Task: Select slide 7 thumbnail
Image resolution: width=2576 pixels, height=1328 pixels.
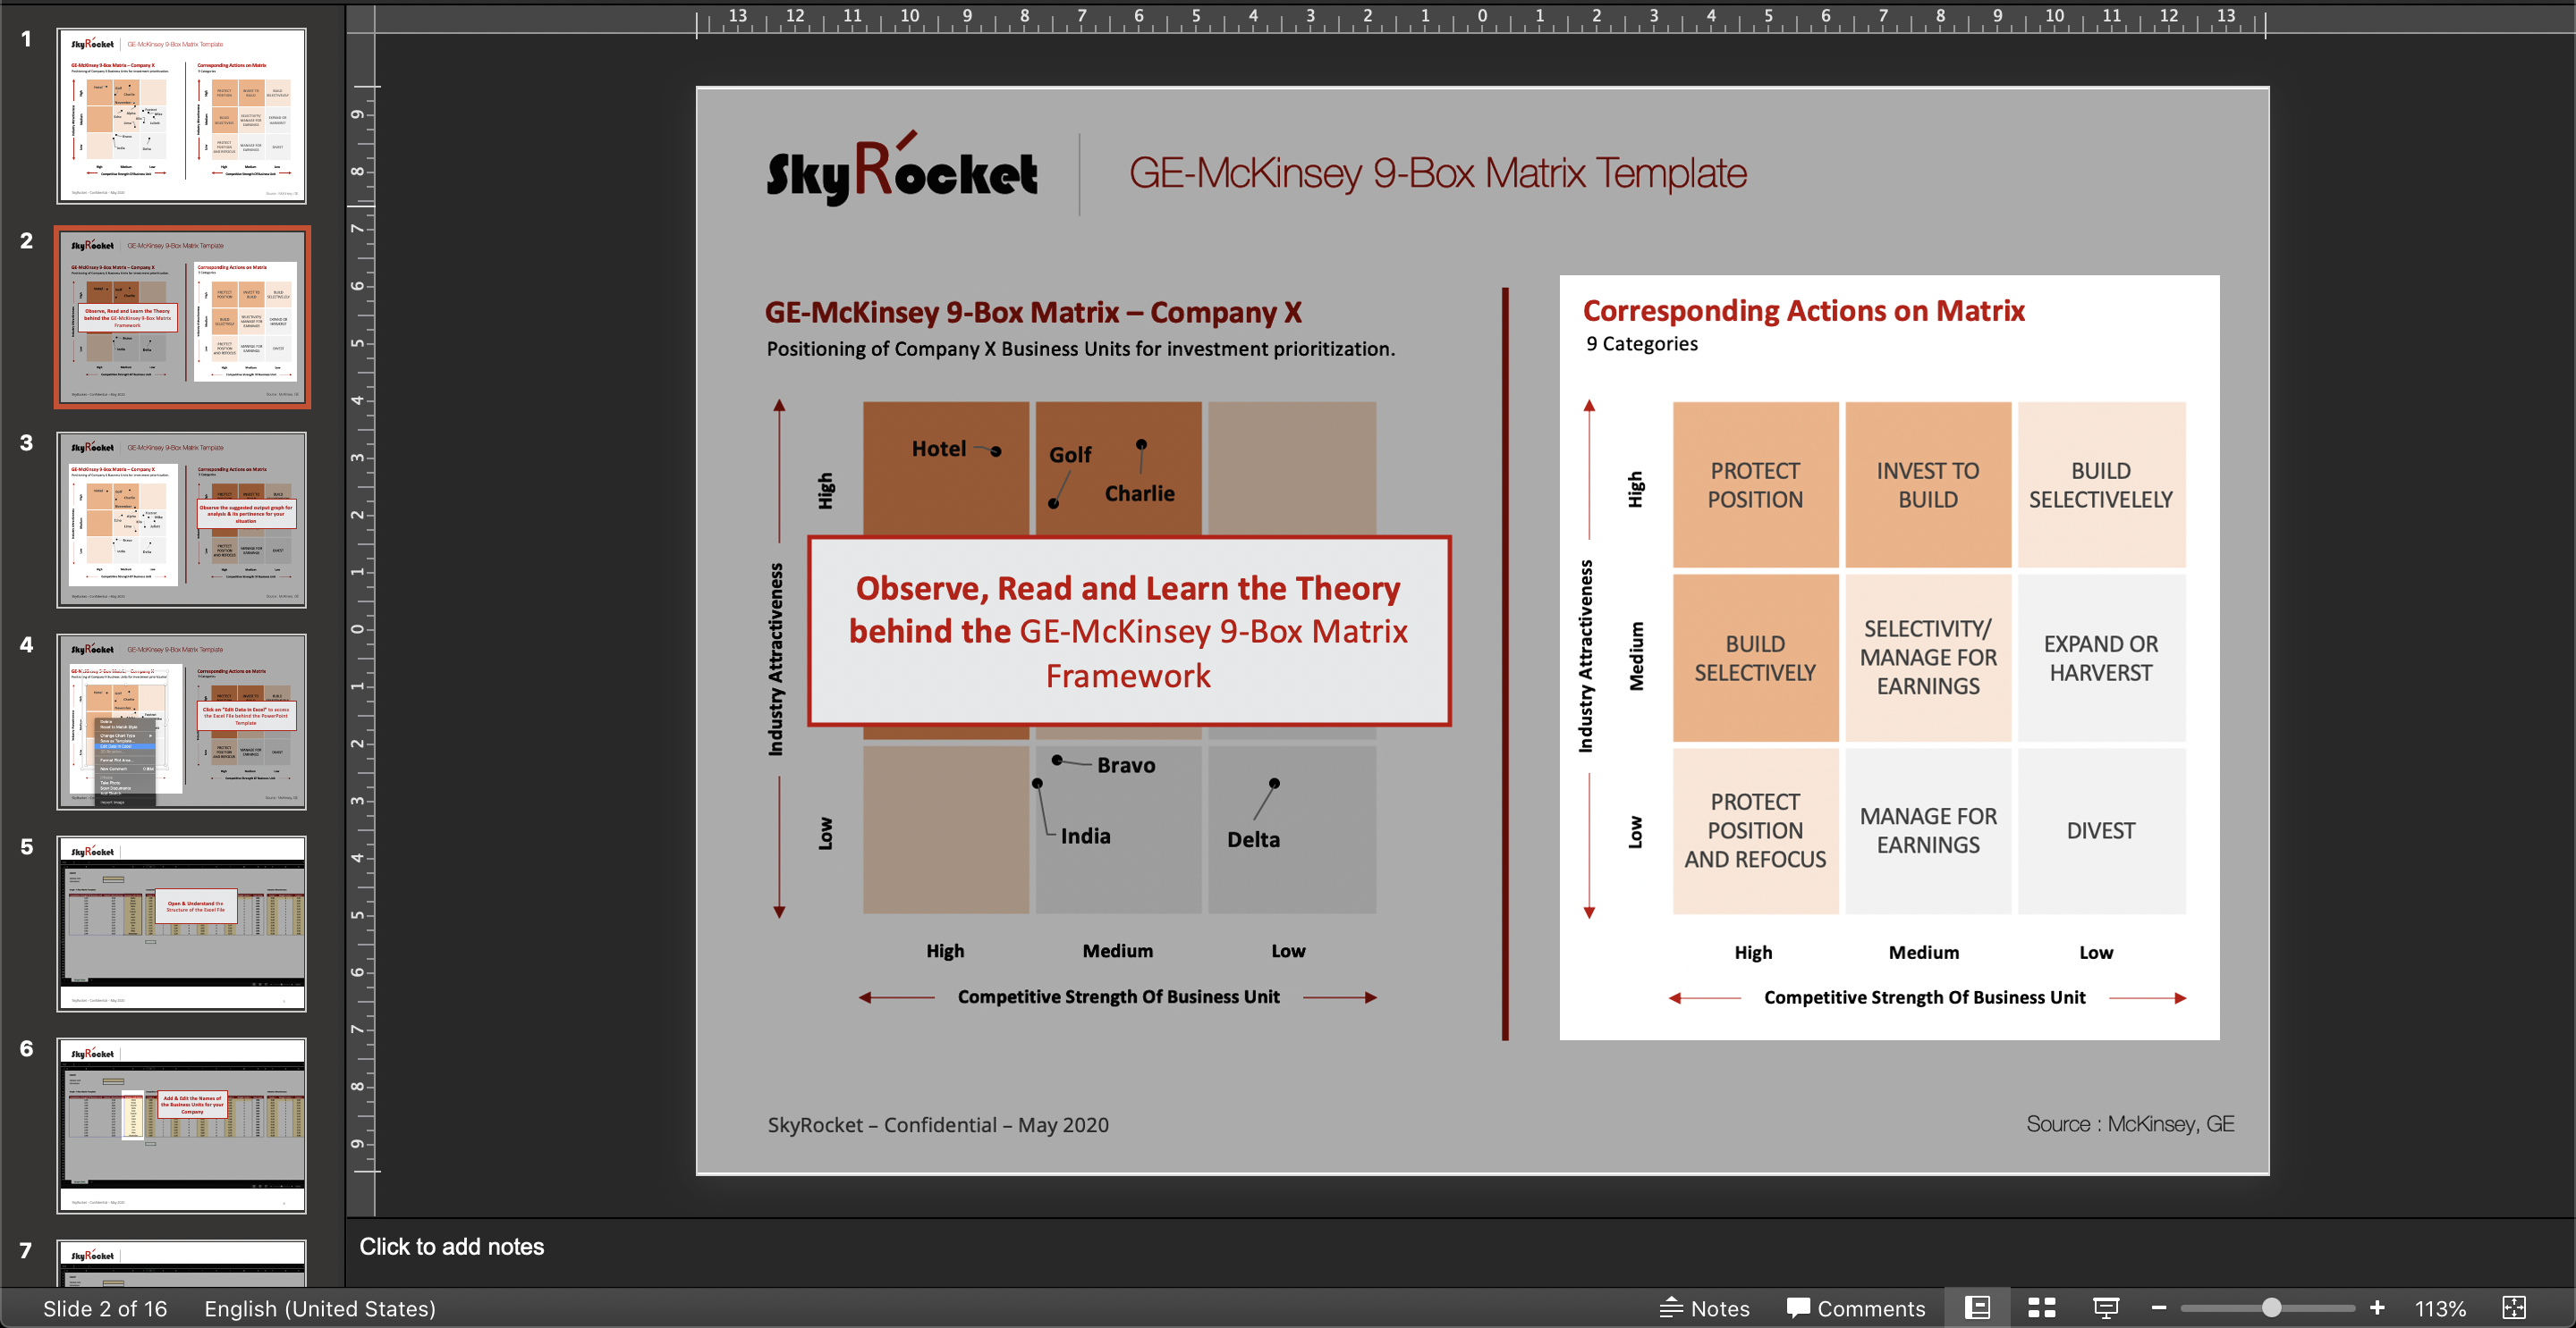Action: click(x=182, y=1263)
